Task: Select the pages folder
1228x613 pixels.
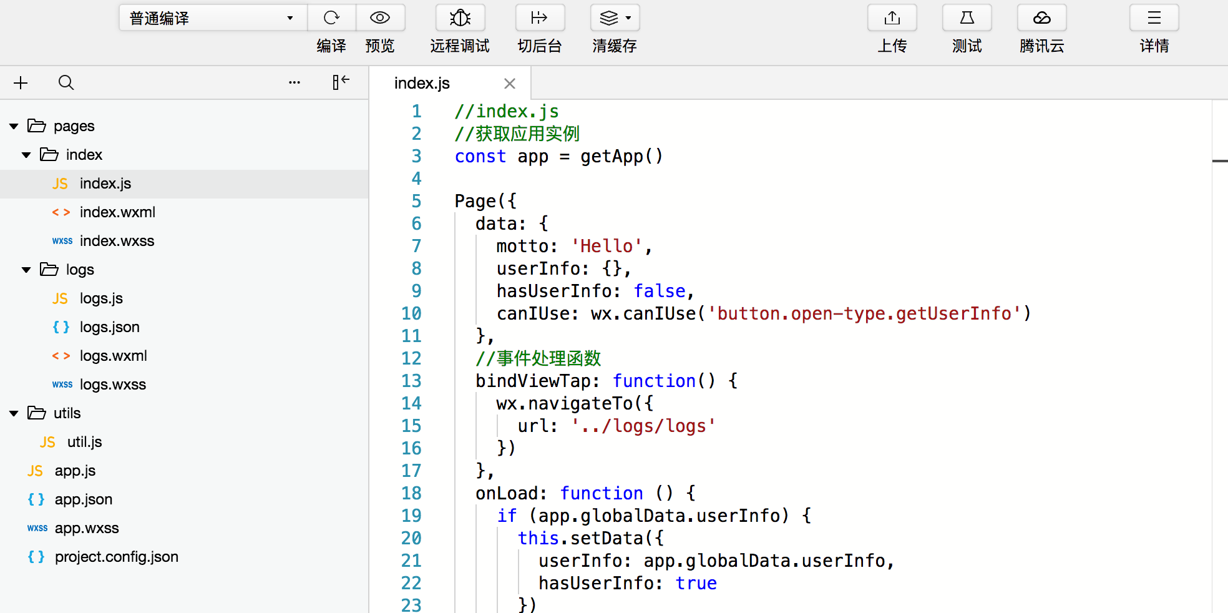Action: (x=74, y=126)
